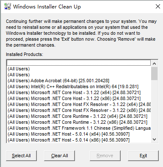
Task: Click the vertical scrollbar thumb
Action: [x=154, y=73]
